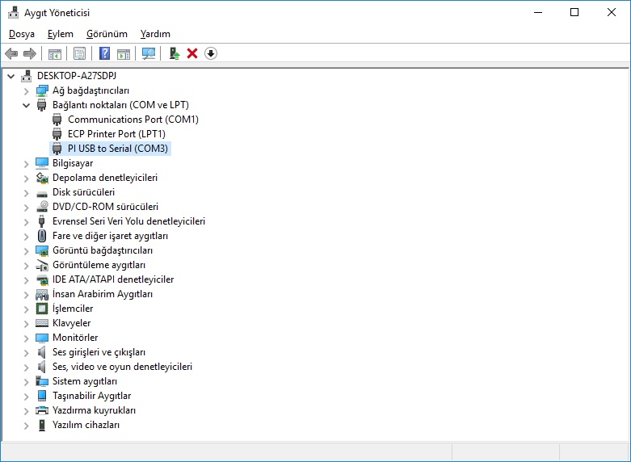The image size is (631, 462).
Task: Click the PI USB to Serial port icon
Action: pos(57,149)
